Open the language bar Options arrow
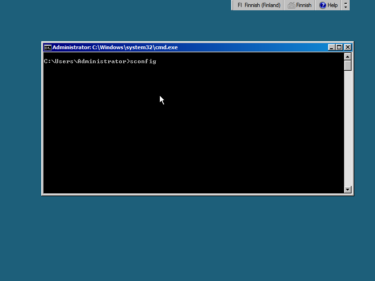375x281 pixels. [x=346, y=7]
